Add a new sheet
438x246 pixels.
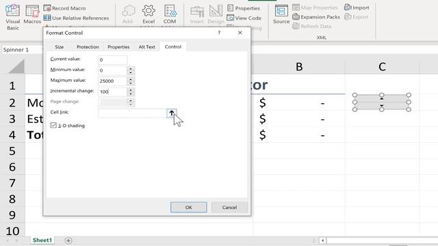tap(68, 241)
